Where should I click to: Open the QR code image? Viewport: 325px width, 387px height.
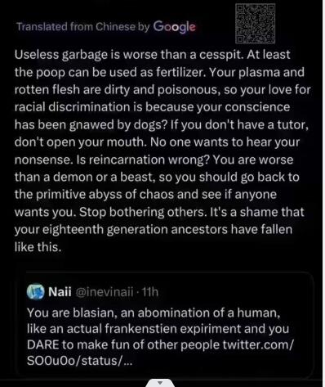point(255,24)
